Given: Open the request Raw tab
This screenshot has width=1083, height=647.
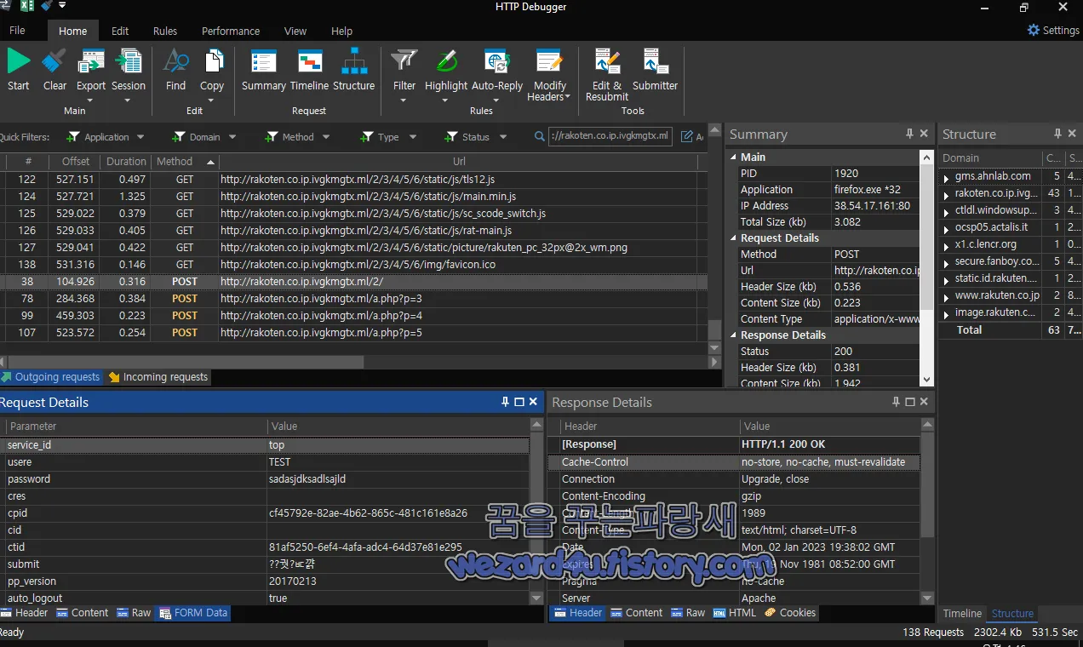Looking at the screenshot, I should point(135,613).
